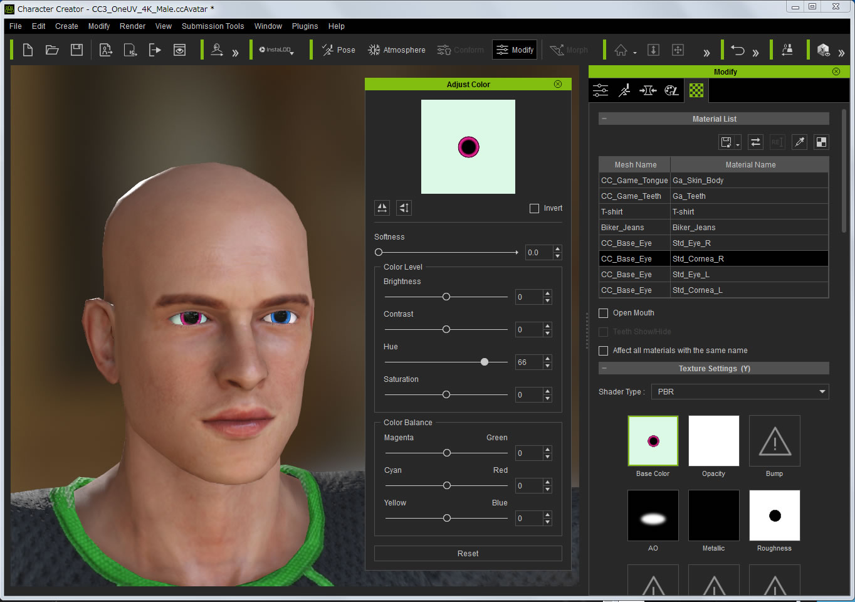Create a new project with toolbar icon
The height and width of the screenshot is (602, 855).
[x=28, y=50]
